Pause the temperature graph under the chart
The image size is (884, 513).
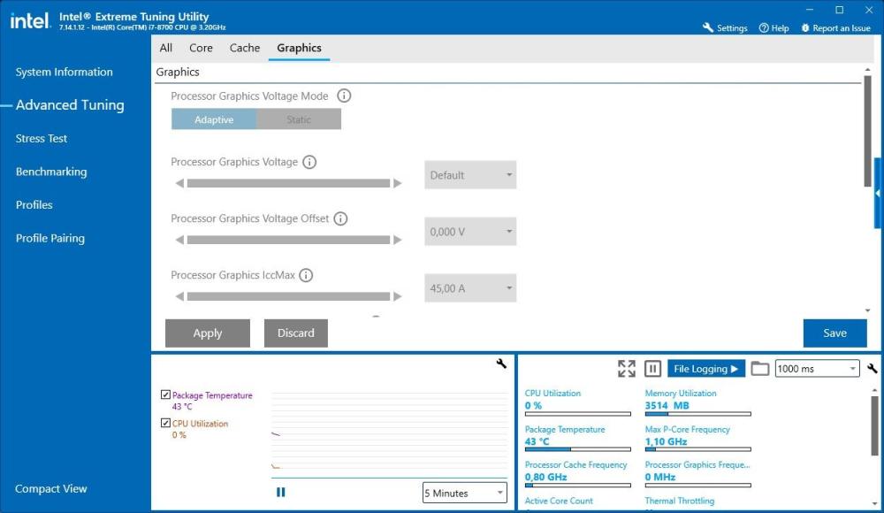(281, 493)
